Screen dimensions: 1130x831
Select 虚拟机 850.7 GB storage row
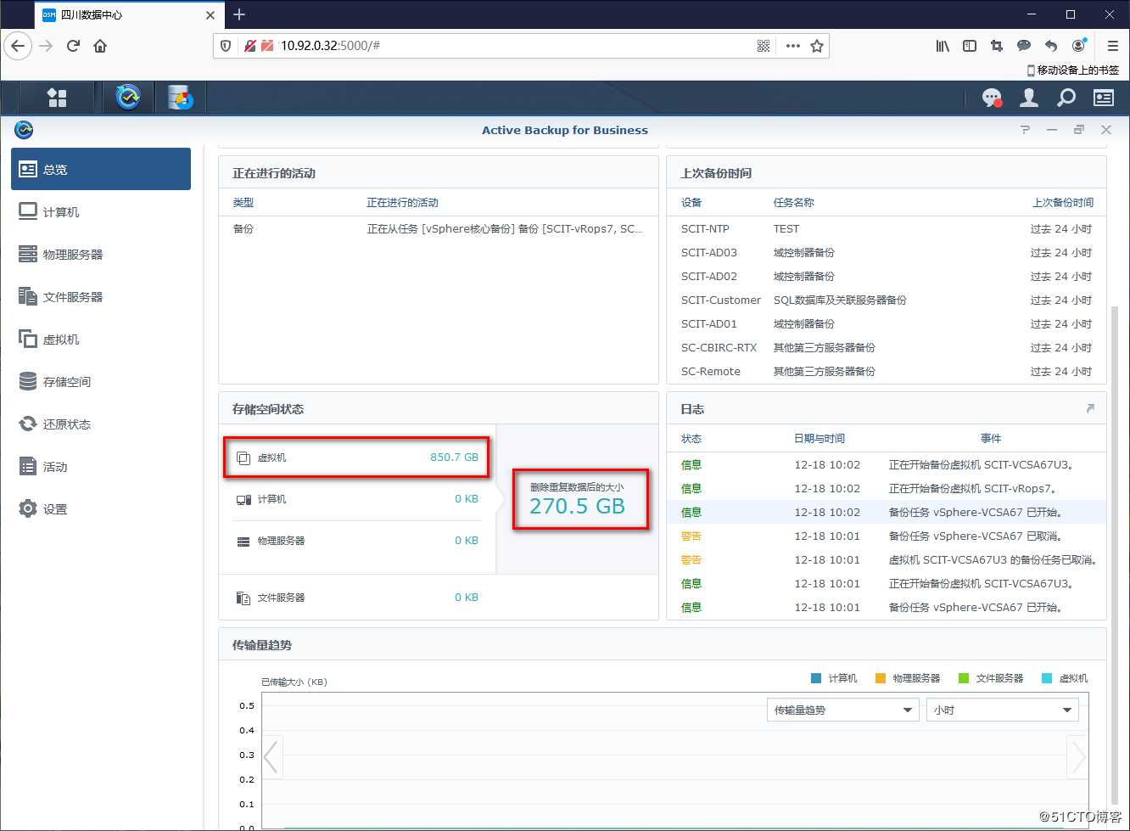click(x=357, y=457)
